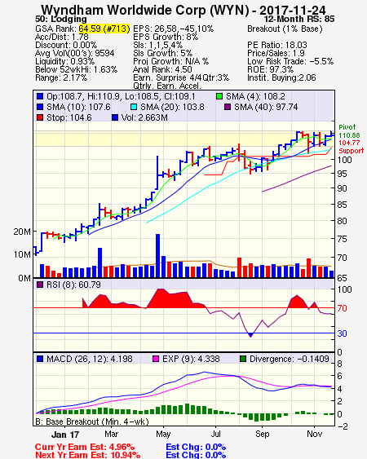The height and width of the screenshot is (459, 367).
Task: Click the Sls Growth: 5% line
Action: coord(163,53)
